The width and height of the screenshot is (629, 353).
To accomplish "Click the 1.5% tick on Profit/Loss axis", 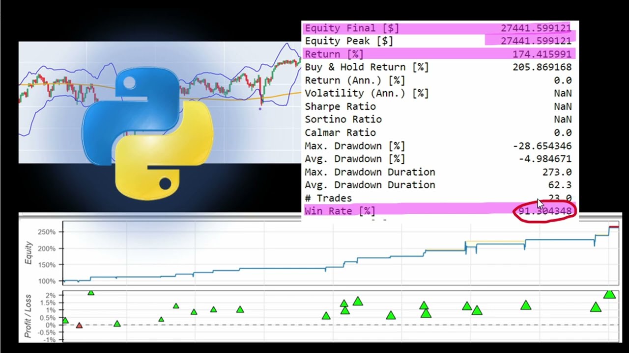I will 47,303.
